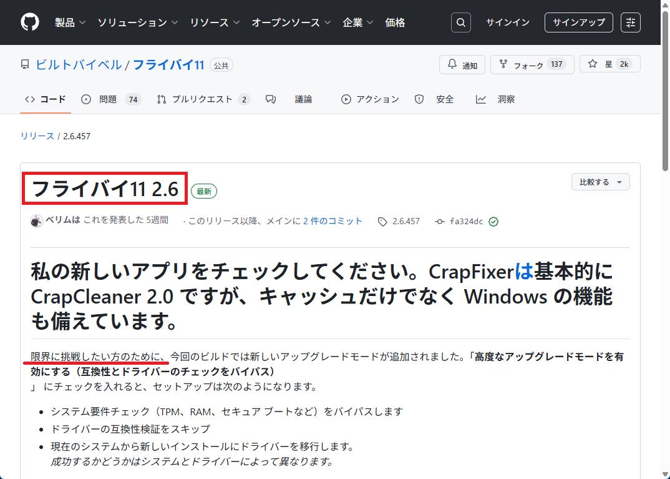Click the commit icon next to fa324dc
The height and width of the screenshot is (479, 670).
[x=440, y=222]
